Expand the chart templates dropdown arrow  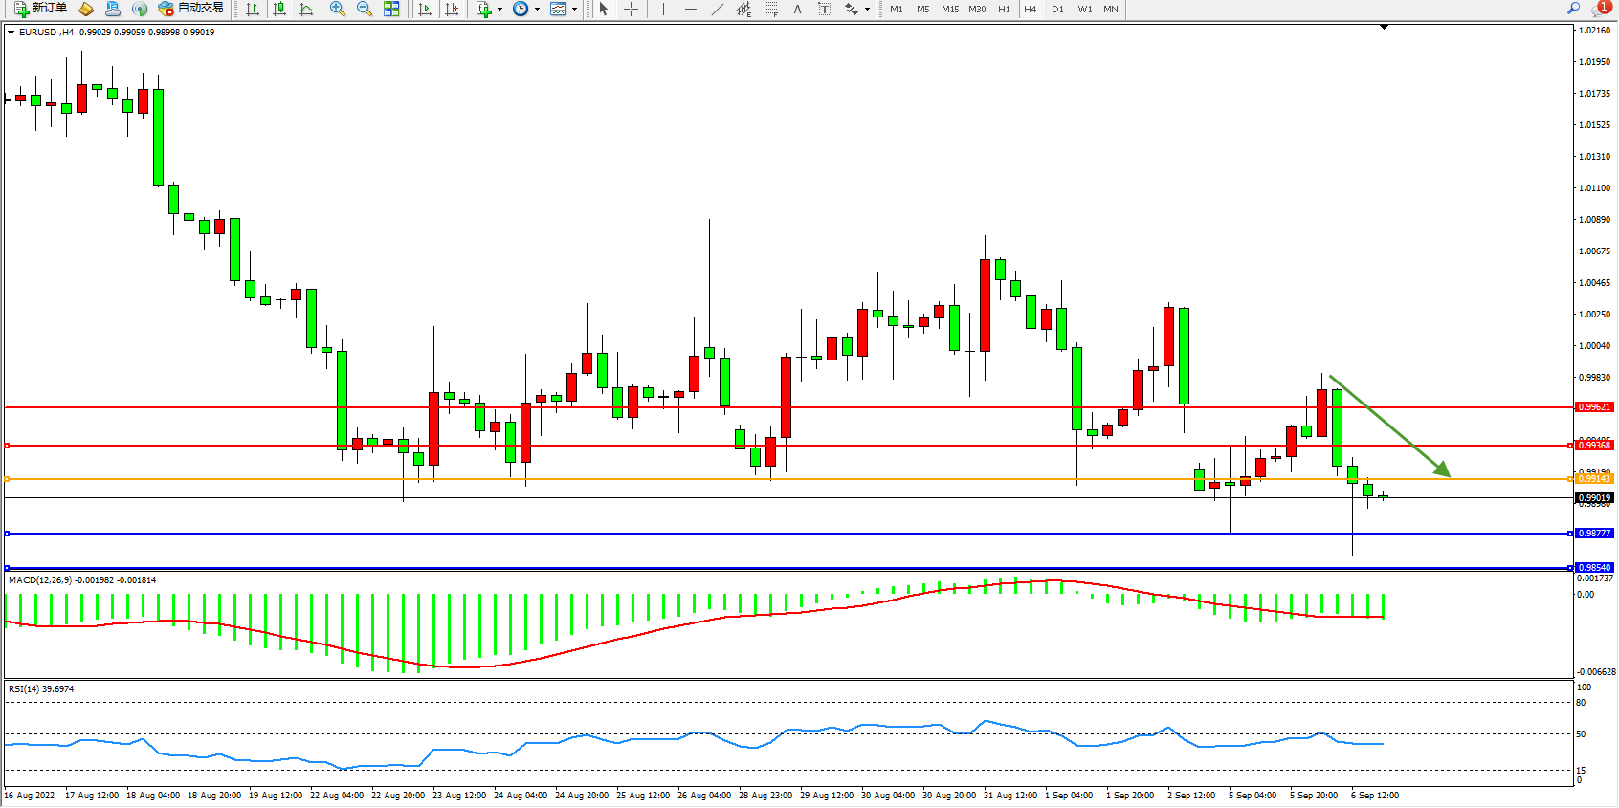click(x=574, y=10)
